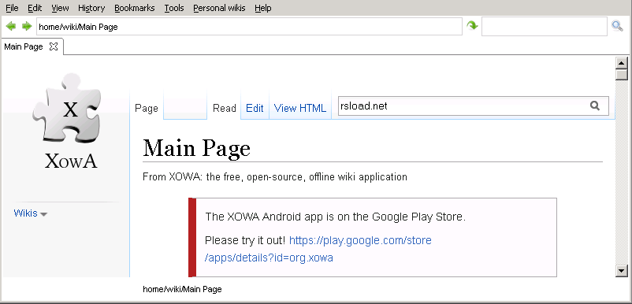The width and height of the screenshot is (632, 304).
Task: Open the View HTML tab
Action: tap(300, 109)
